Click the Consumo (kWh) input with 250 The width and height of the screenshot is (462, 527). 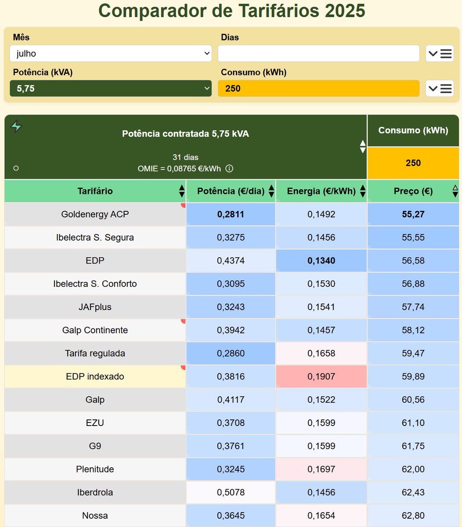pos(319,88)
